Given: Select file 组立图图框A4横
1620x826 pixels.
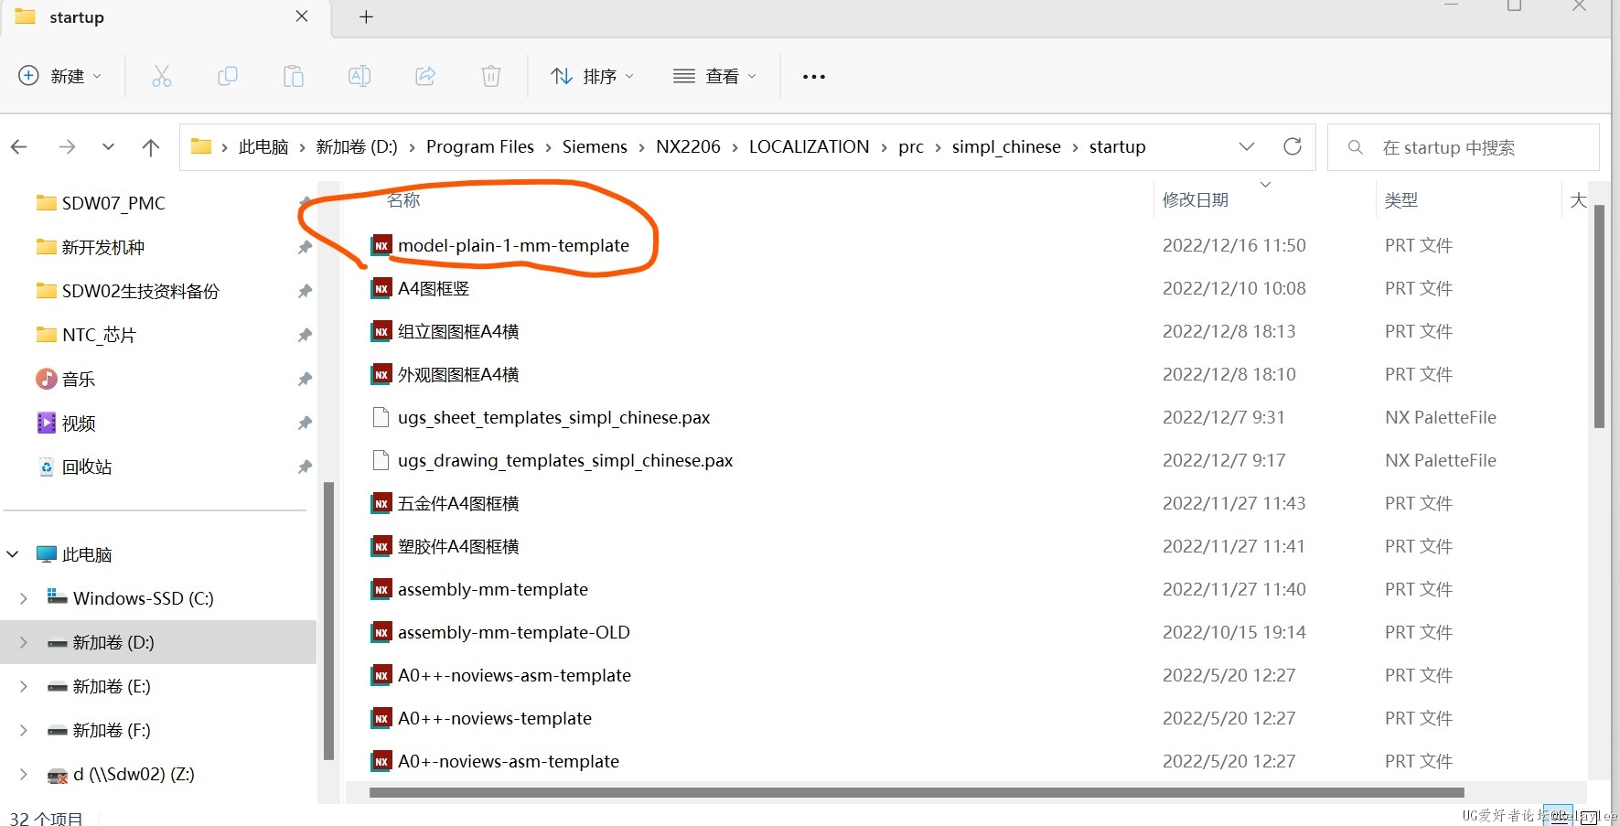Looking at the screenshot, I should pyautogui.click(x=458, y=331).
